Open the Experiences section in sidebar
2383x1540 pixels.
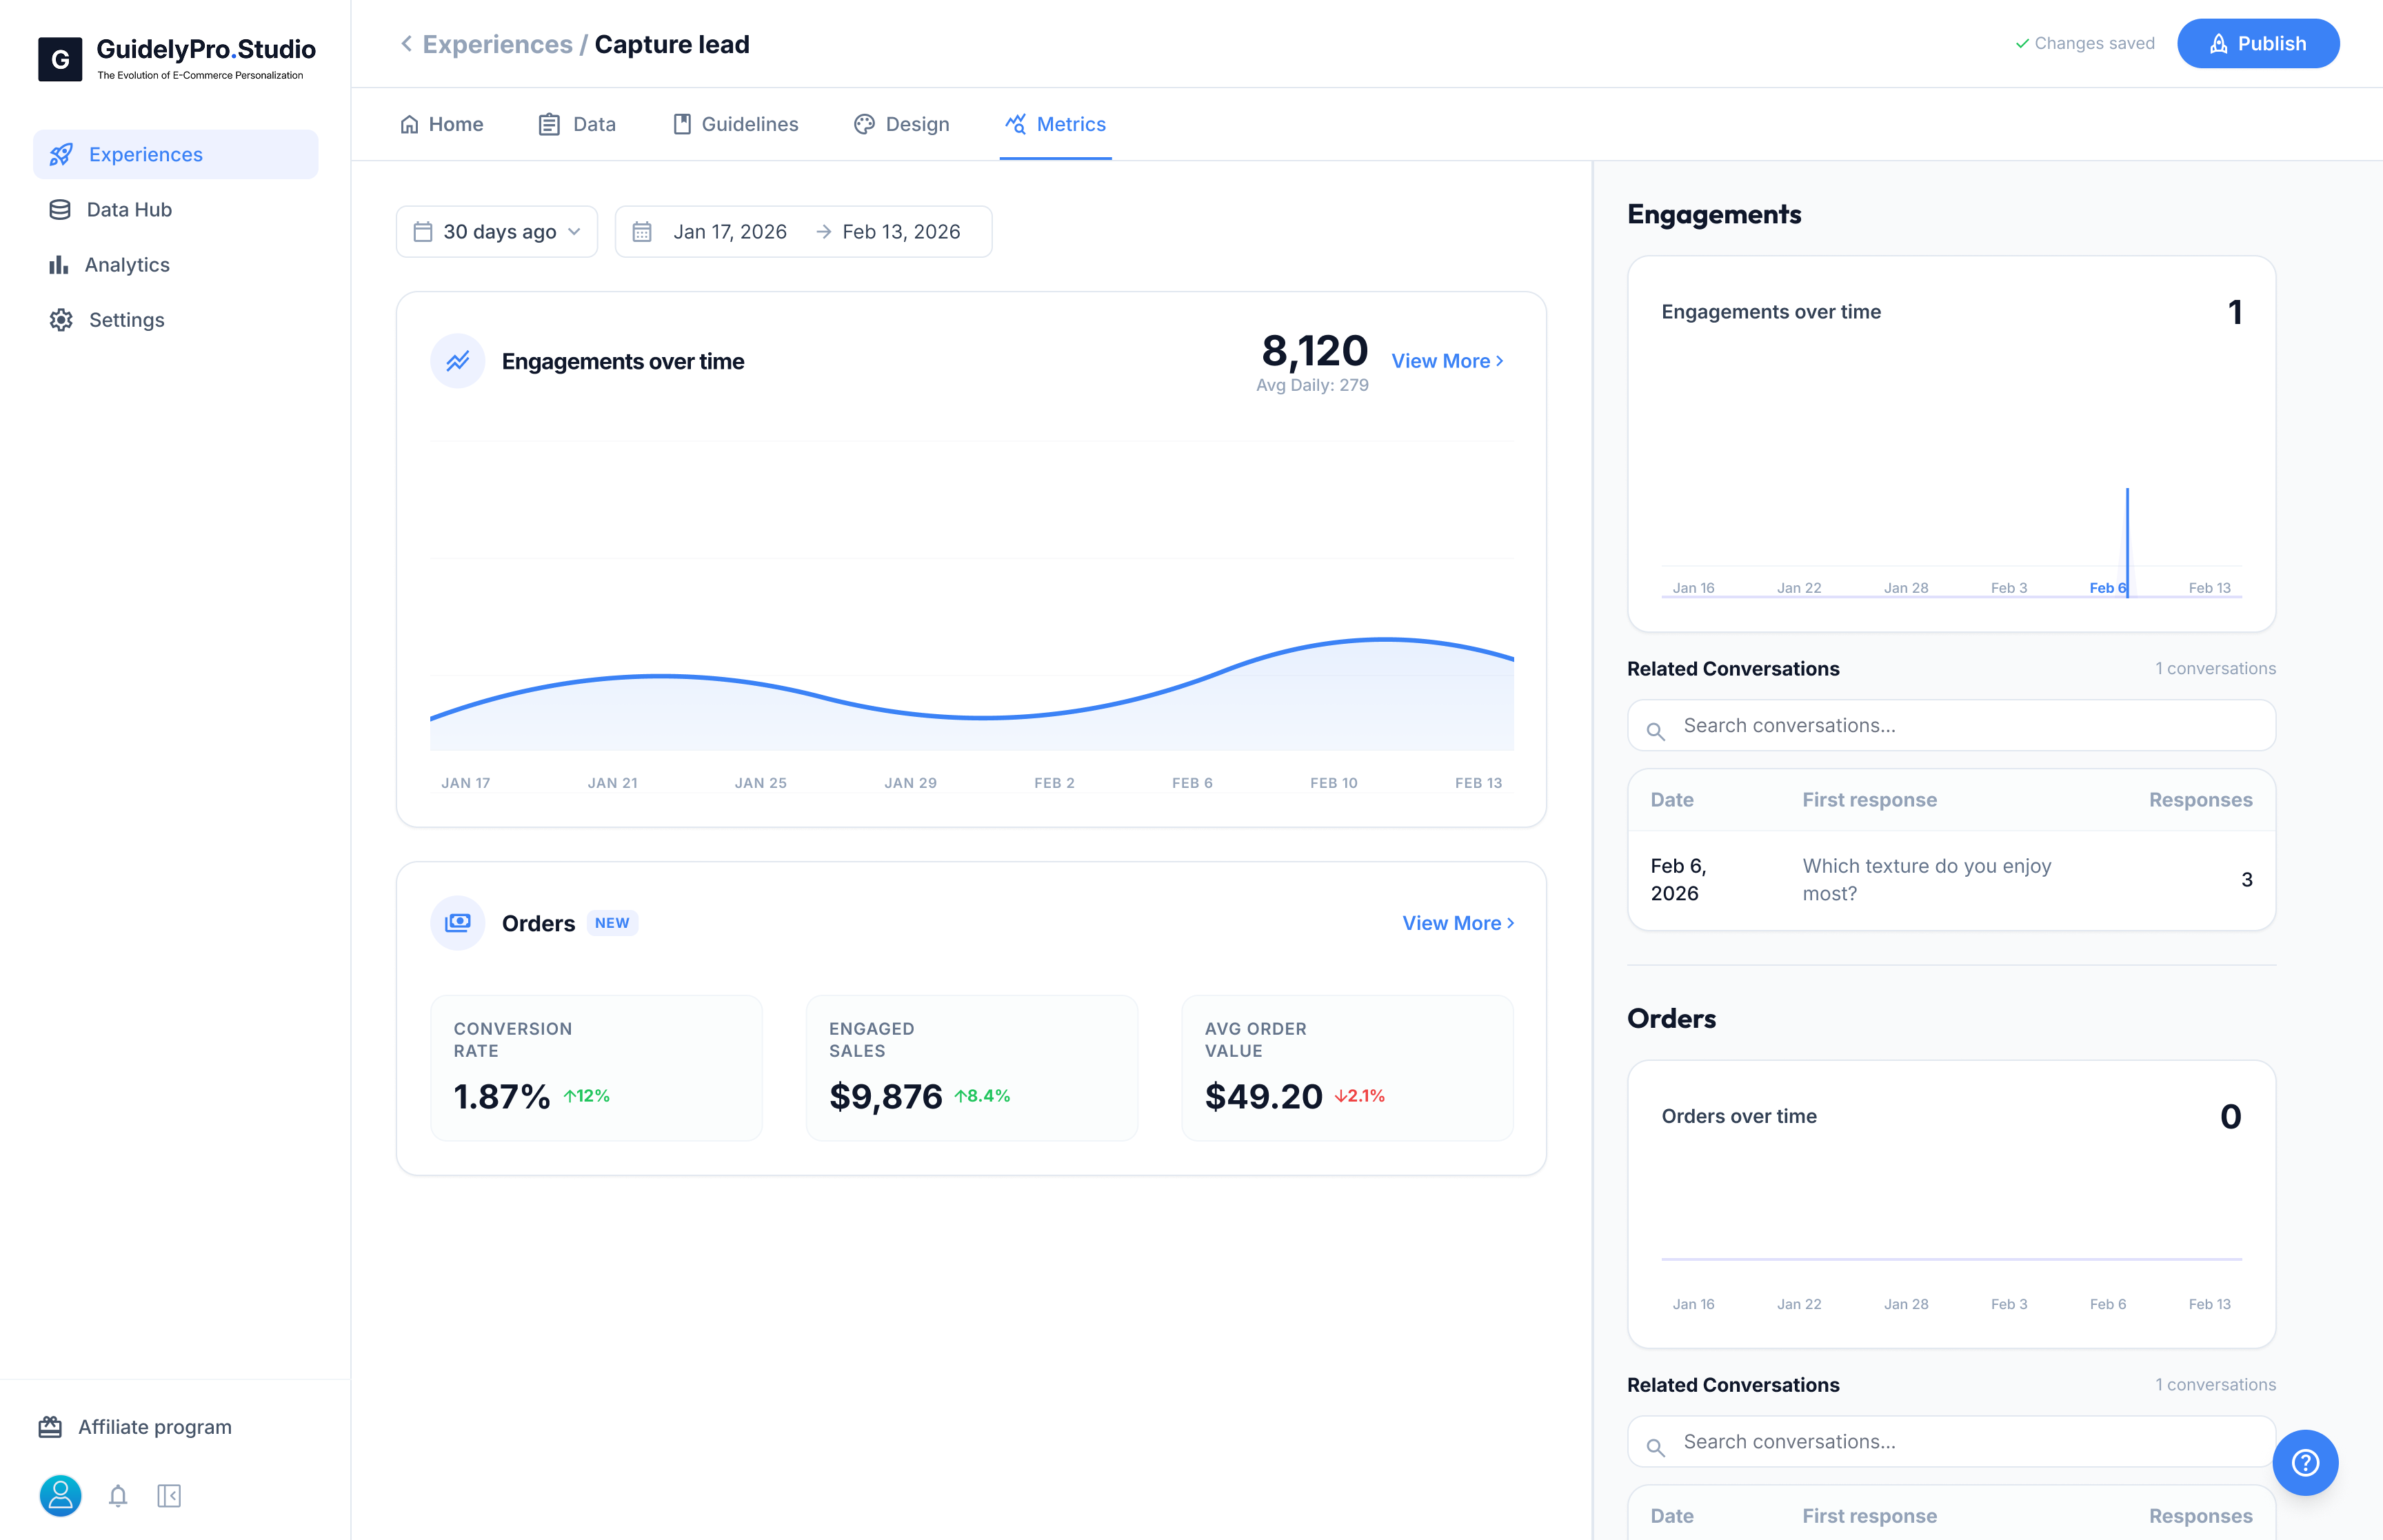(145, 154)
